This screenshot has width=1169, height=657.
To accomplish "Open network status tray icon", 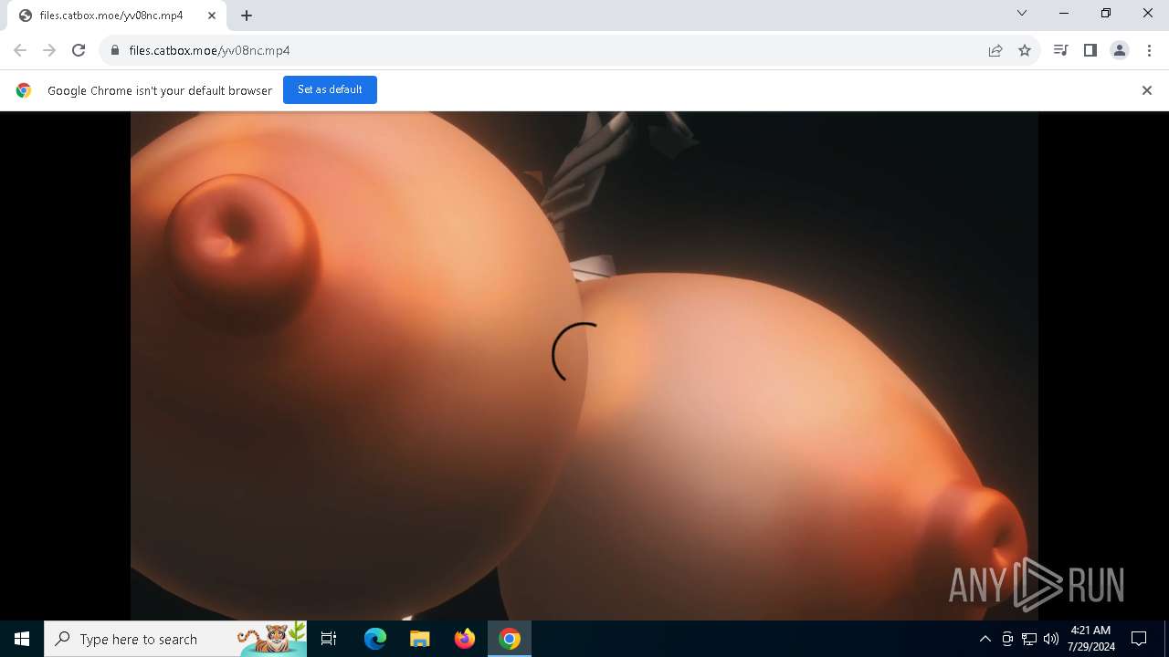I will click(x=1029, y=639).
